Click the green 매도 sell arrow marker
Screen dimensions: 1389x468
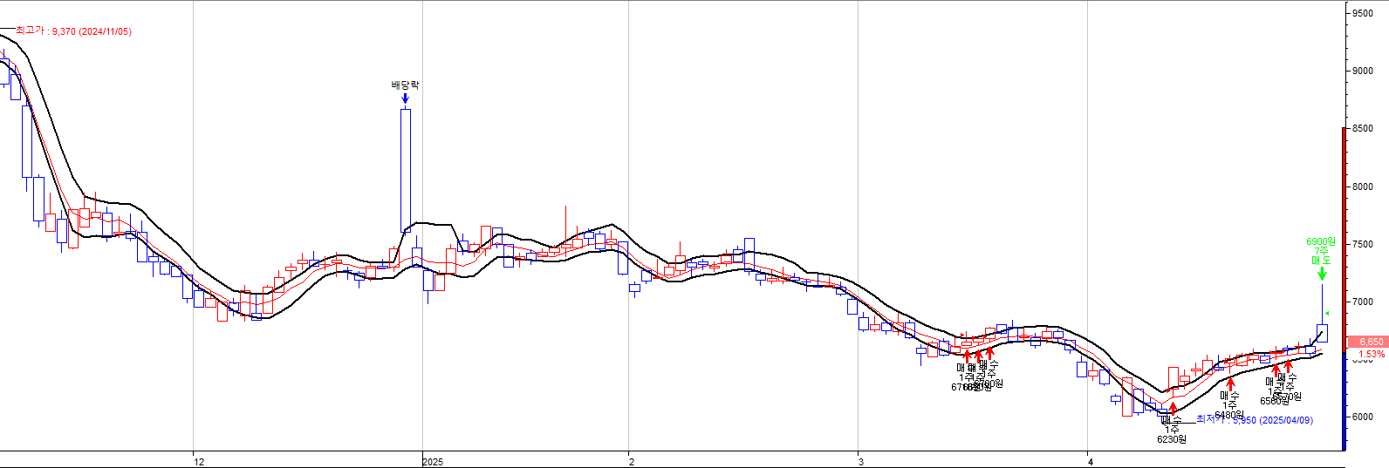pos(1322,274)
